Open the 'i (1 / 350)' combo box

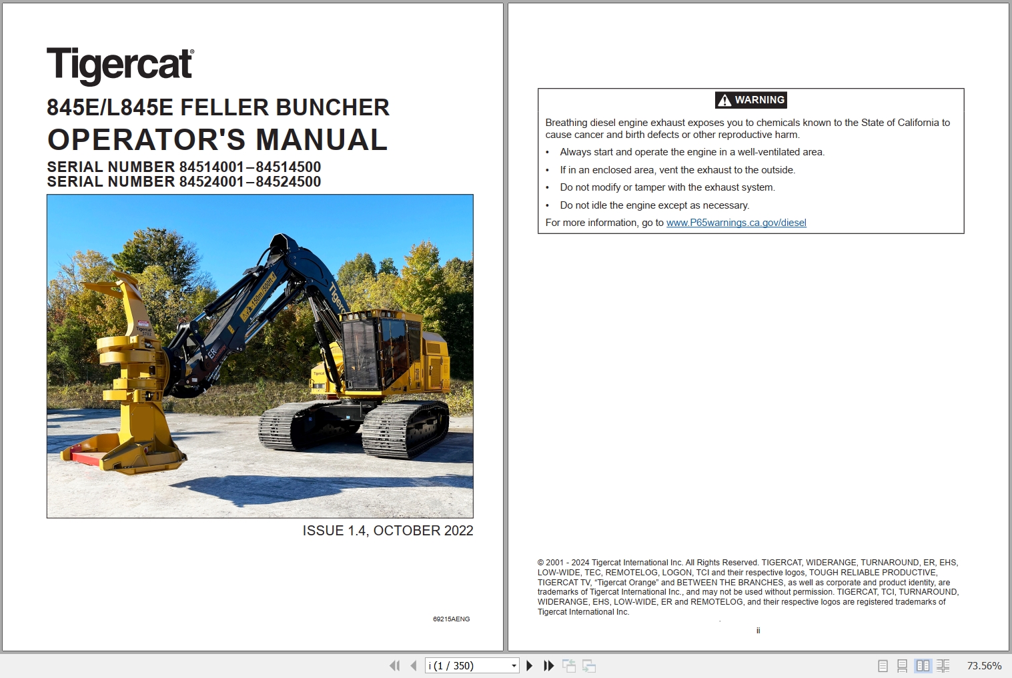click(x=470, y=665)
